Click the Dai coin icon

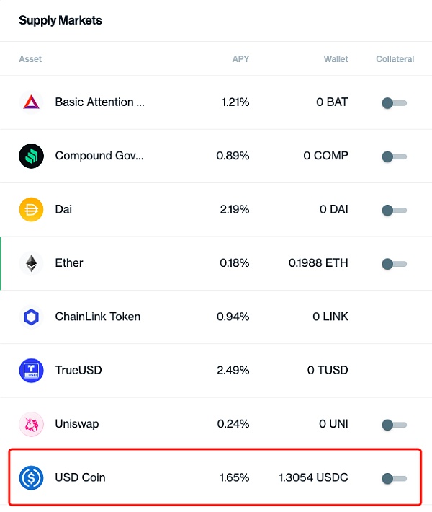[31, 209]
